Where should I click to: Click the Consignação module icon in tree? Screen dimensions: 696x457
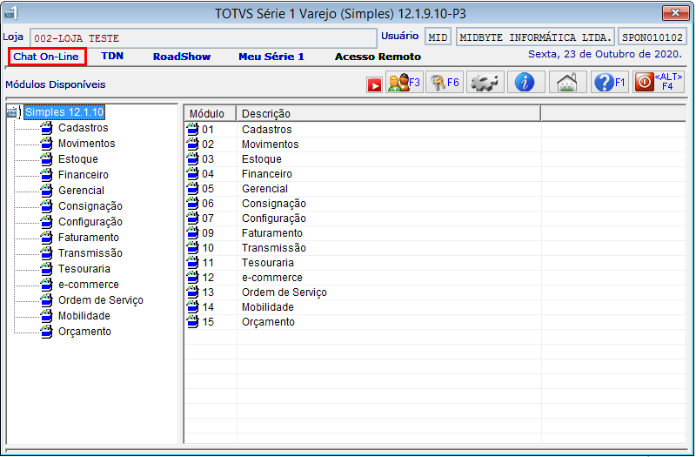point(47,206)
